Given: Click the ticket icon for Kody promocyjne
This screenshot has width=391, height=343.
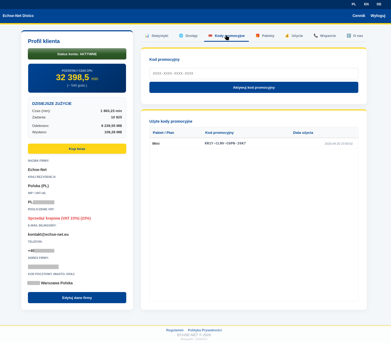Looking at the screenshot, I should (x=210, y=36).
